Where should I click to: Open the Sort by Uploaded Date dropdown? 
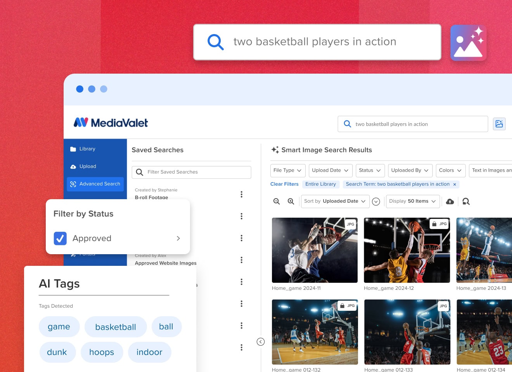coord(335,201)
